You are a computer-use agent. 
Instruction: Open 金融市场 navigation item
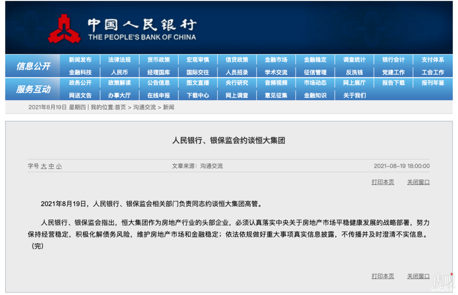276,60
